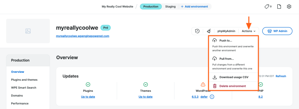Open phpMyAdmin from toolbar
This screenshot has width=299, height=109.
click(226, 31)
